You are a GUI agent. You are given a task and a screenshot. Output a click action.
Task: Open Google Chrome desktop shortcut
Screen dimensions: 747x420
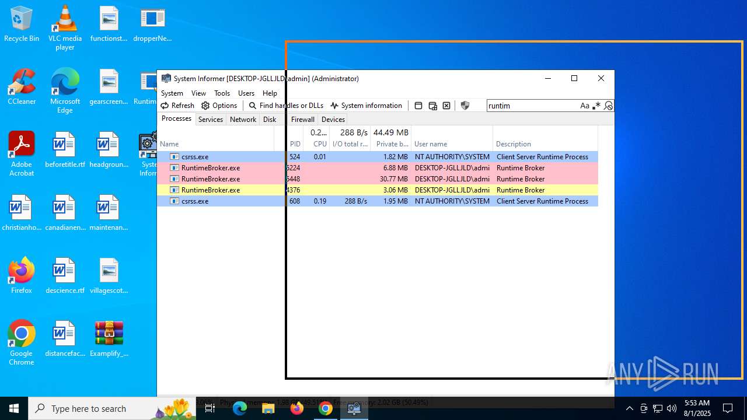pyautogui.click(x=22, y=343)
